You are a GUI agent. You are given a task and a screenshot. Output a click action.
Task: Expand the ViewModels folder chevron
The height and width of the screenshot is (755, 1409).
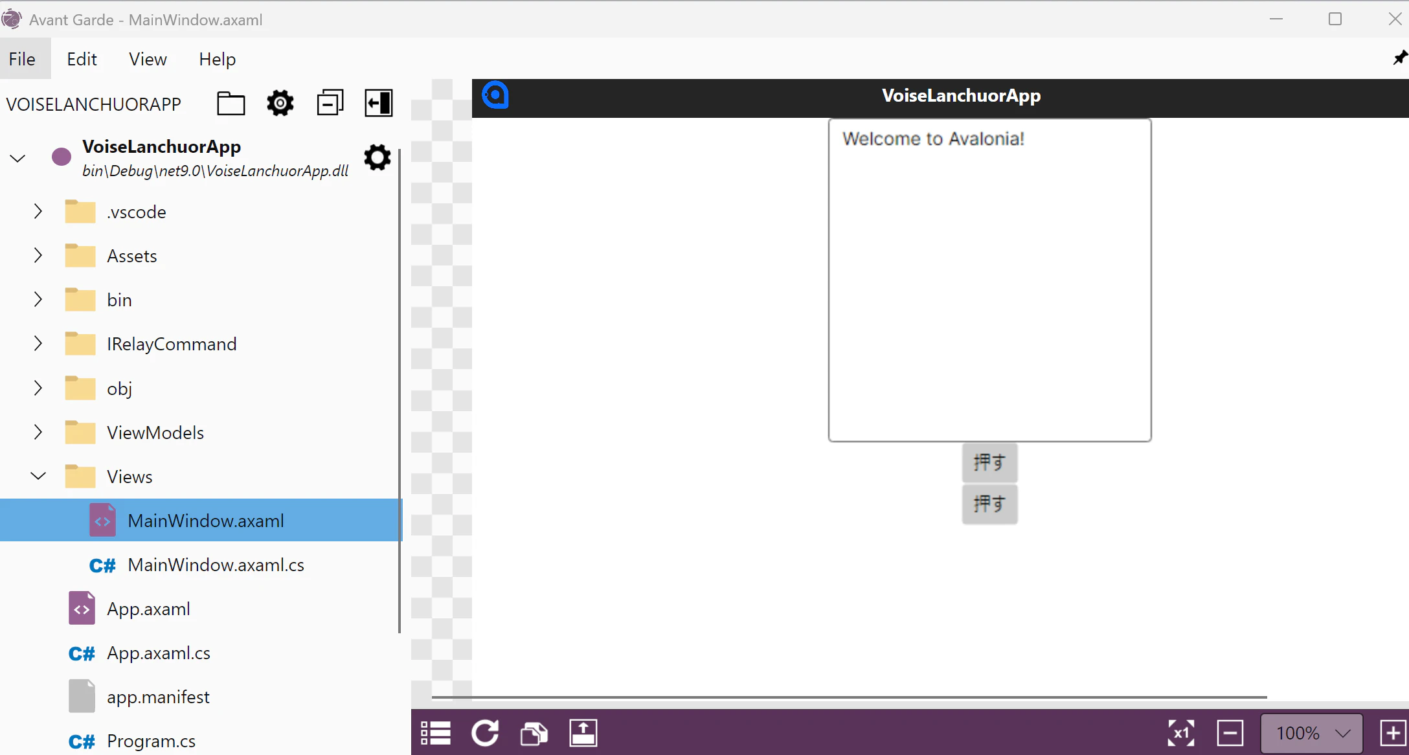[38, 433]
